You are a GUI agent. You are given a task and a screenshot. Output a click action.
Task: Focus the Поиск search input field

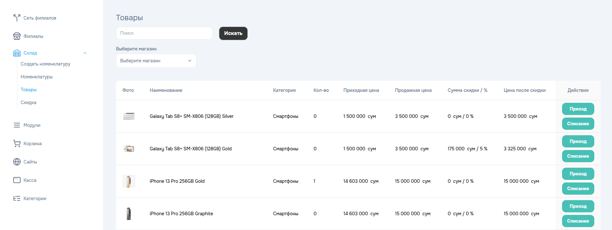tap(164, 33)
